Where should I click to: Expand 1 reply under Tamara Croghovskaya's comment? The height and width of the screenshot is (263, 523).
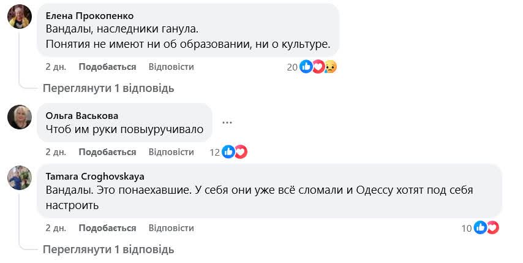(x=108, y=250)
